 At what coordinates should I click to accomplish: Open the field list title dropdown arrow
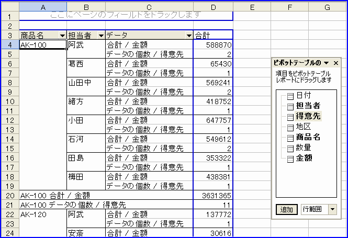click(326, 63)
